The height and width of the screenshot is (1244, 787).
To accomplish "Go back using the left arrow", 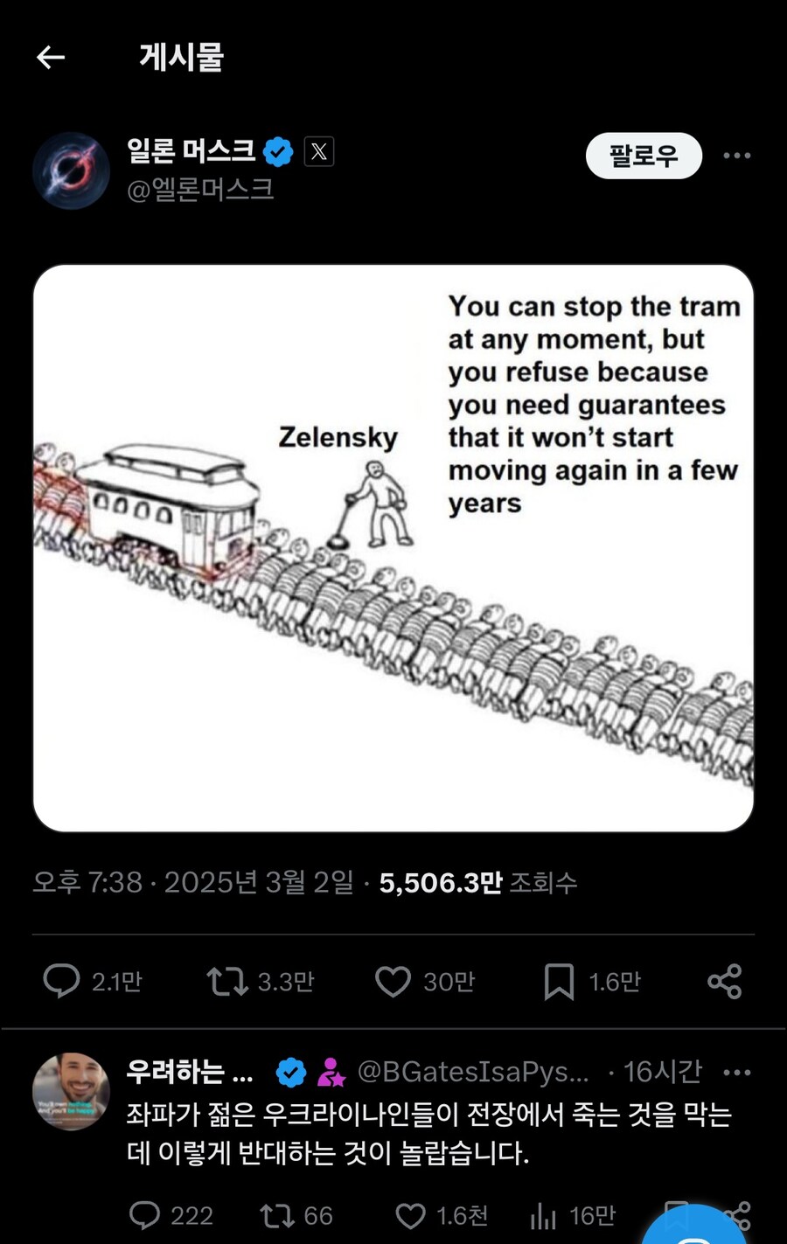I will pos(51,58).
